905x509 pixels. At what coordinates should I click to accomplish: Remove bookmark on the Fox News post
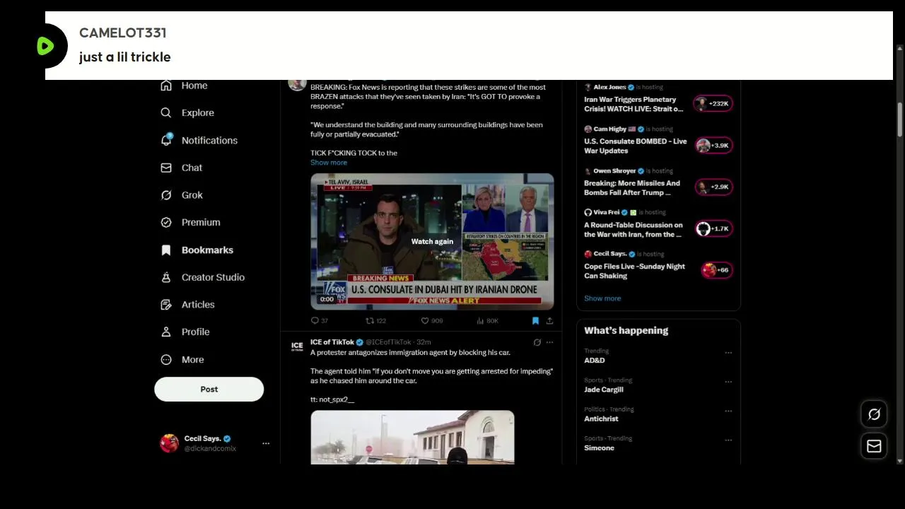coord(535,321)
